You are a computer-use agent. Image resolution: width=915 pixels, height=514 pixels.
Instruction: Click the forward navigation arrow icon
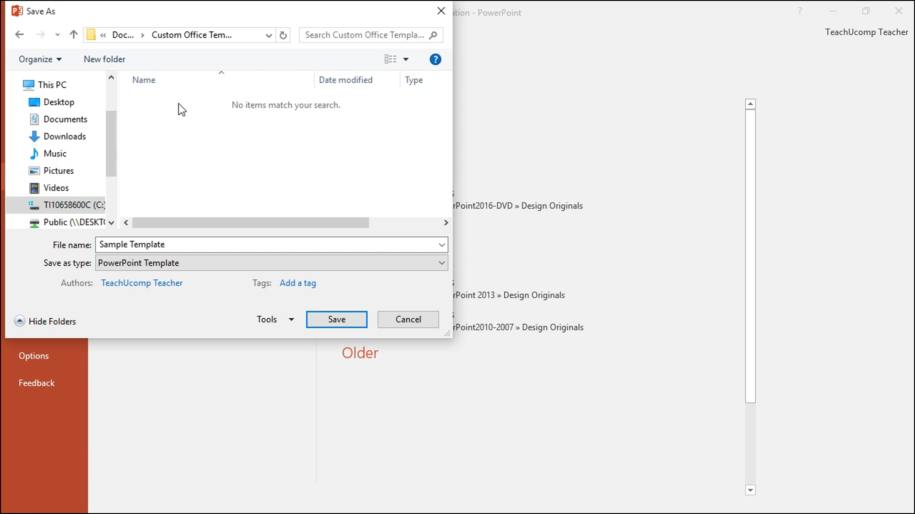point(40,35)
